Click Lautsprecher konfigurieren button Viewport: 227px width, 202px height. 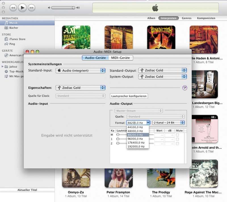pos(129,96)
